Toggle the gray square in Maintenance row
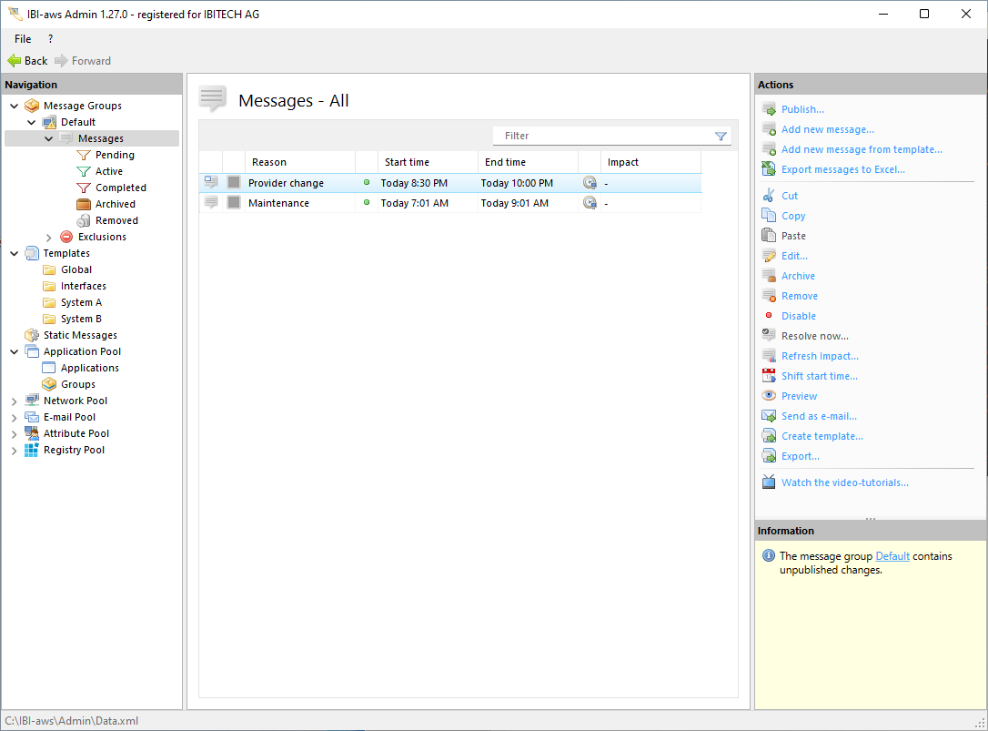Viewport: 988px width, 731px height. (x=234, y=203)
